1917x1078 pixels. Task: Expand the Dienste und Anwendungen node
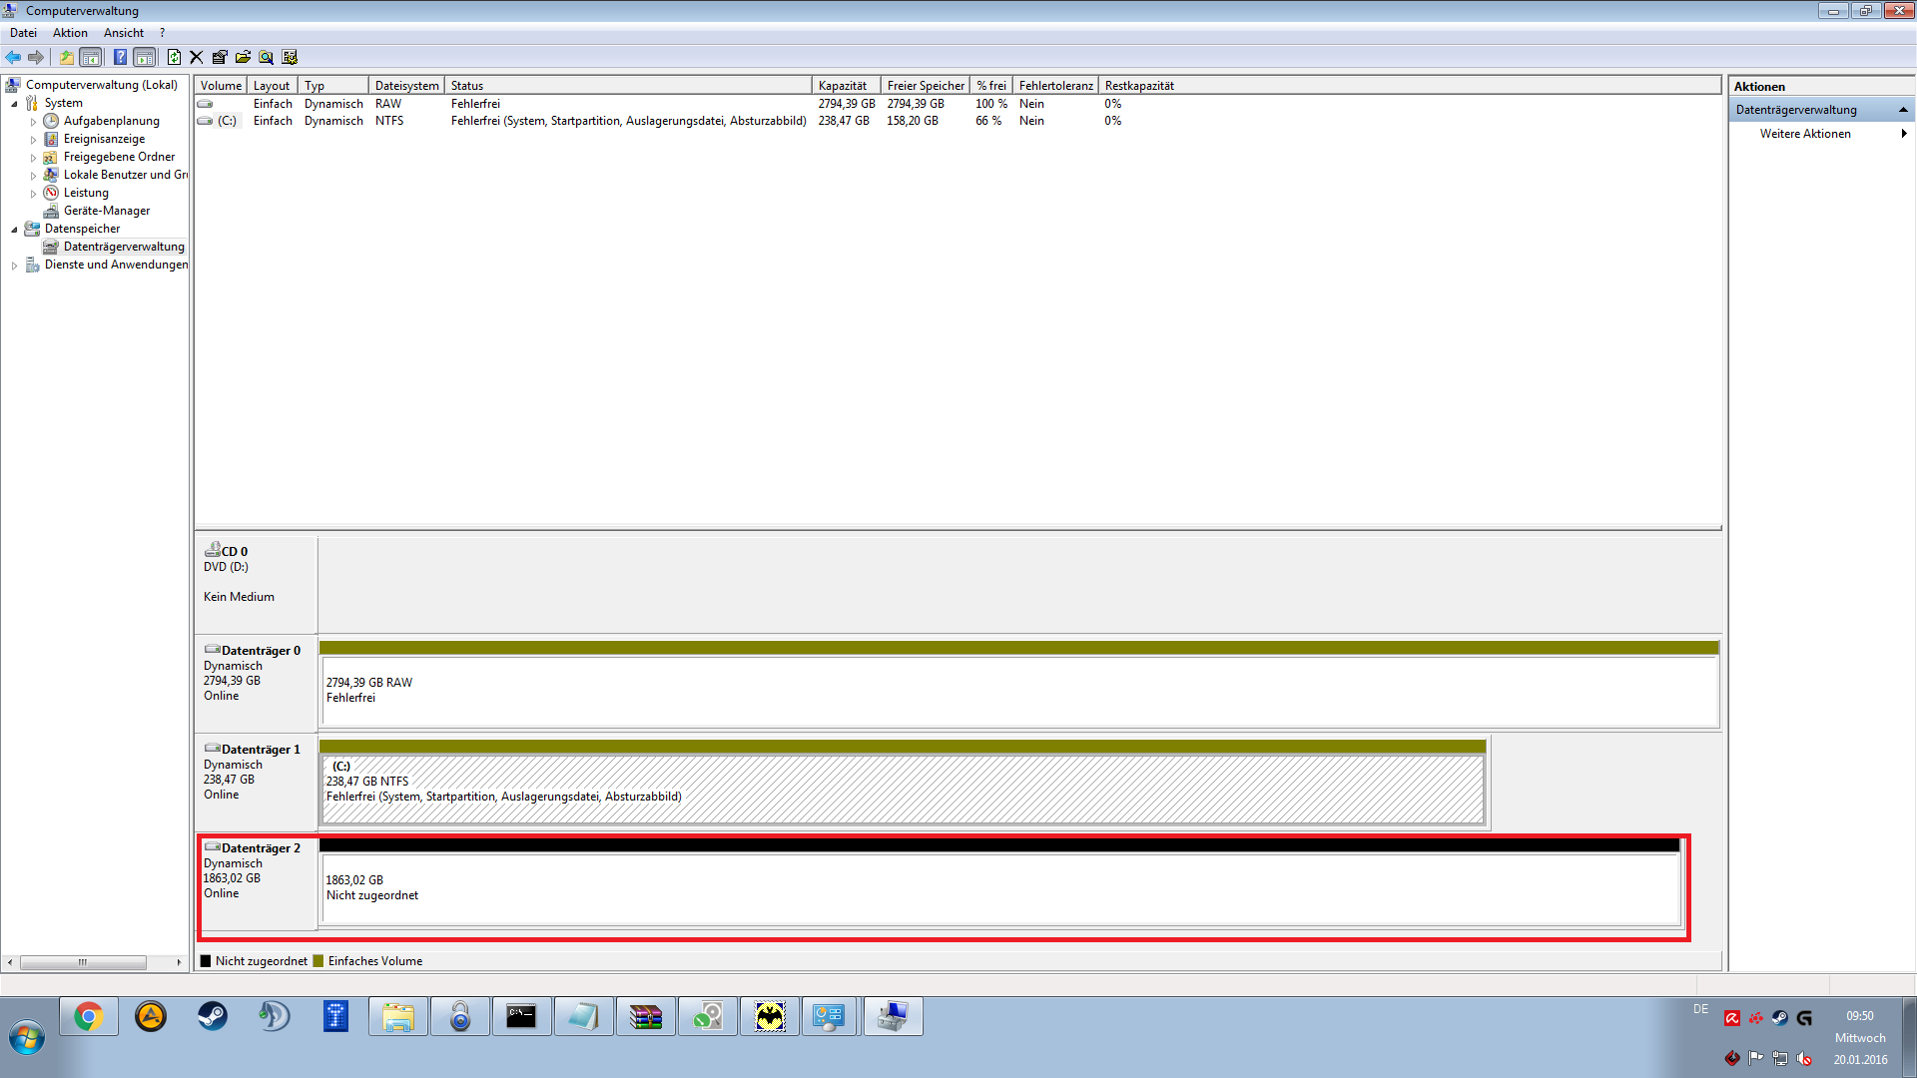point(14,266)
